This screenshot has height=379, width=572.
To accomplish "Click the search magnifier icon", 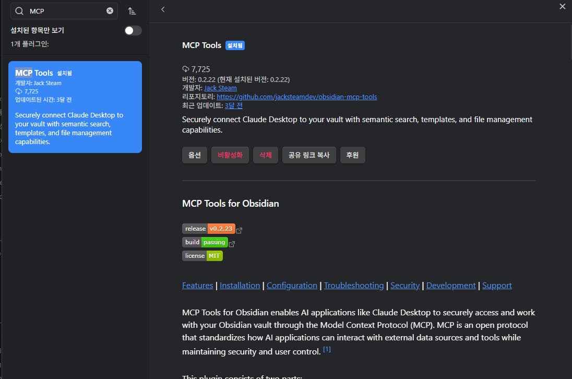I will tap(19, 11).
